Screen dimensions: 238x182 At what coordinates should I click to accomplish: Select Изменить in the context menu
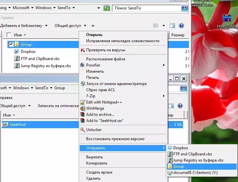click(95, 71)
